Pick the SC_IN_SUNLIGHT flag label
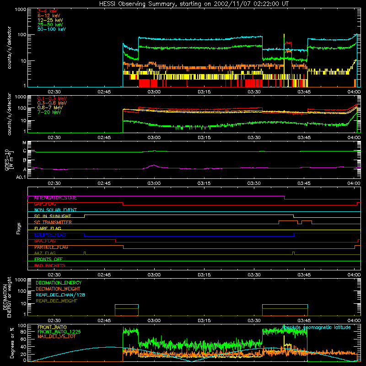366x366 pixels. point(53,216)
